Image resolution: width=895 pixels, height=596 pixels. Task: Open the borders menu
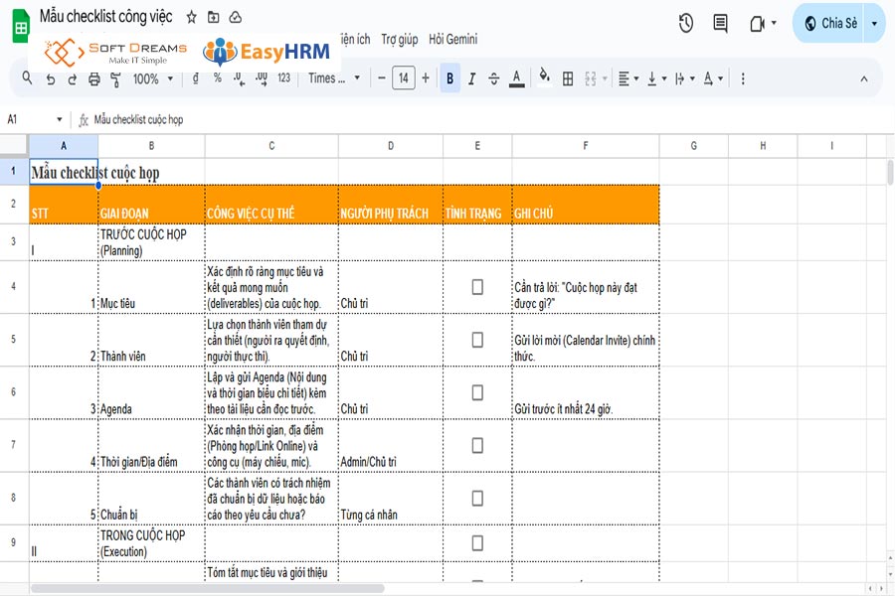(567, 77)
